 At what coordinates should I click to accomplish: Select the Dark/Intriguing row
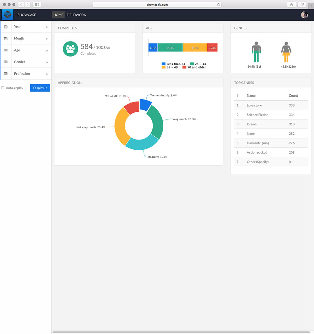[x=271, y=143]
